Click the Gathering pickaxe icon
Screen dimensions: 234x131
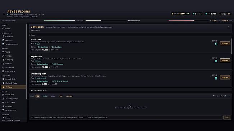pos(3,60)
